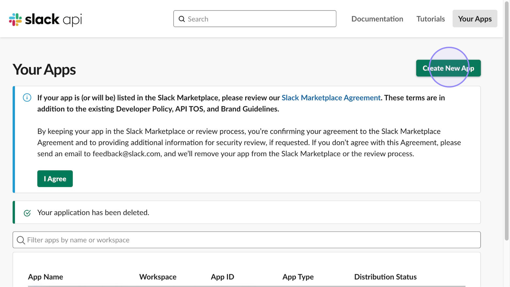Focus the Filter apps by name field
510x287 pixels.
click(x=248, y=240)
